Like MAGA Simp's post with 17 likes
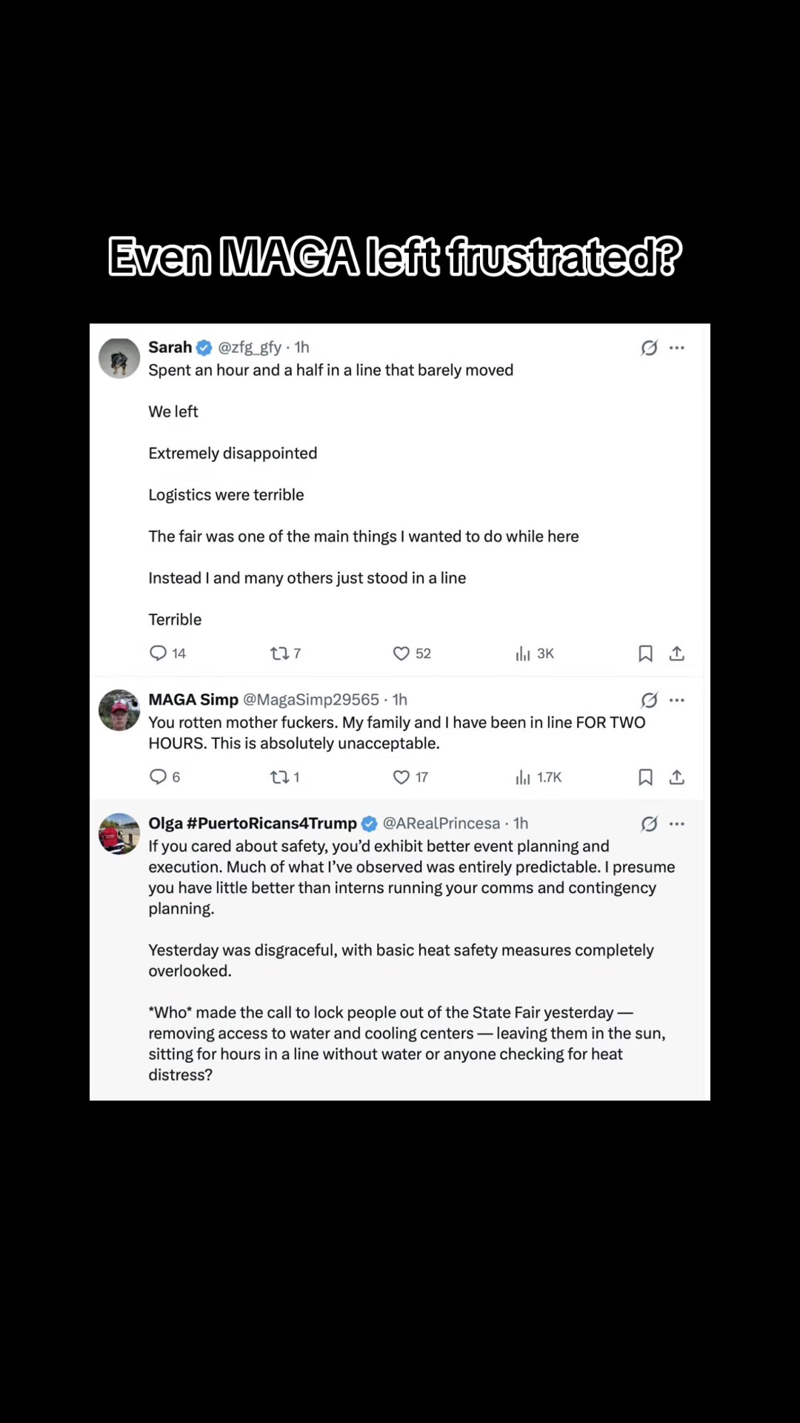 (401, 777)
